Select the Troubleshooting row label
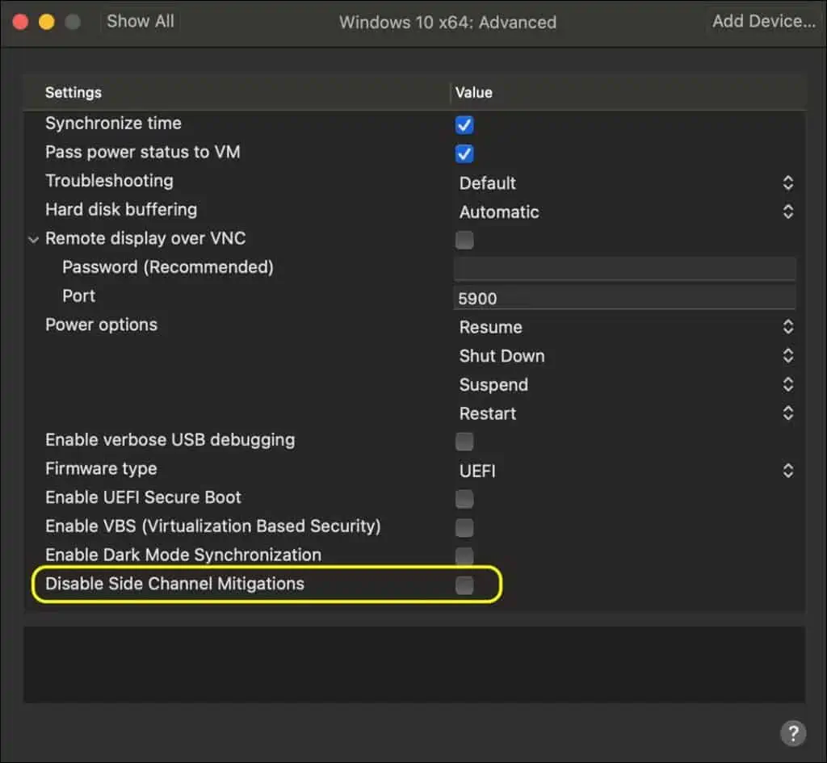This screenshot has height=763, width=827. tap(109, 181)
